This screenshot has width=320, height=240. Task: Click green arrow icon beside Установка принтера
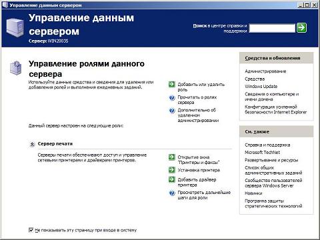(x=172, y=170)
